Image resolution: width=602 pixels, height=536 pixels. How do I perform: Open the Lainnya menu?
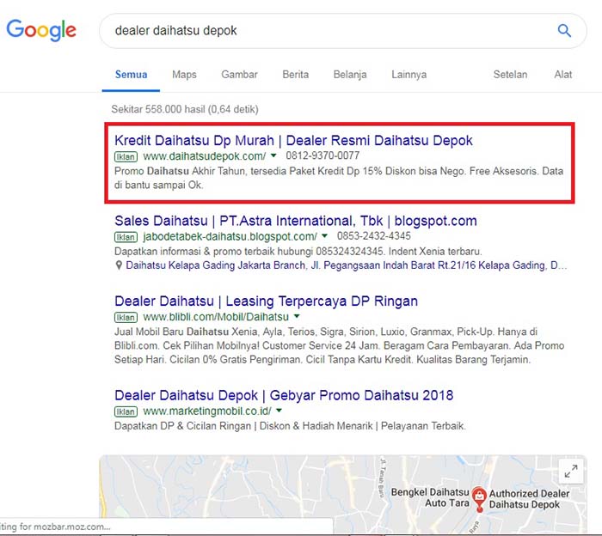point(408,75)
